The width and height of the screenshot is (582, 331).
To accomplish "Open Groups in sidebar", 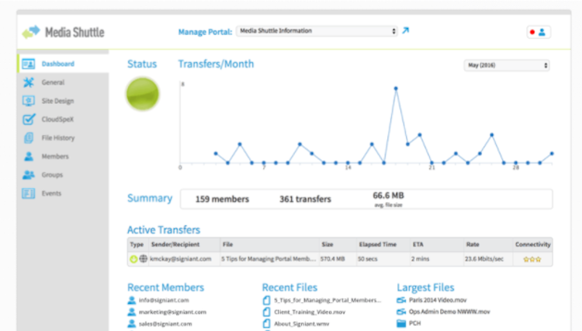I will pos(52,175).
